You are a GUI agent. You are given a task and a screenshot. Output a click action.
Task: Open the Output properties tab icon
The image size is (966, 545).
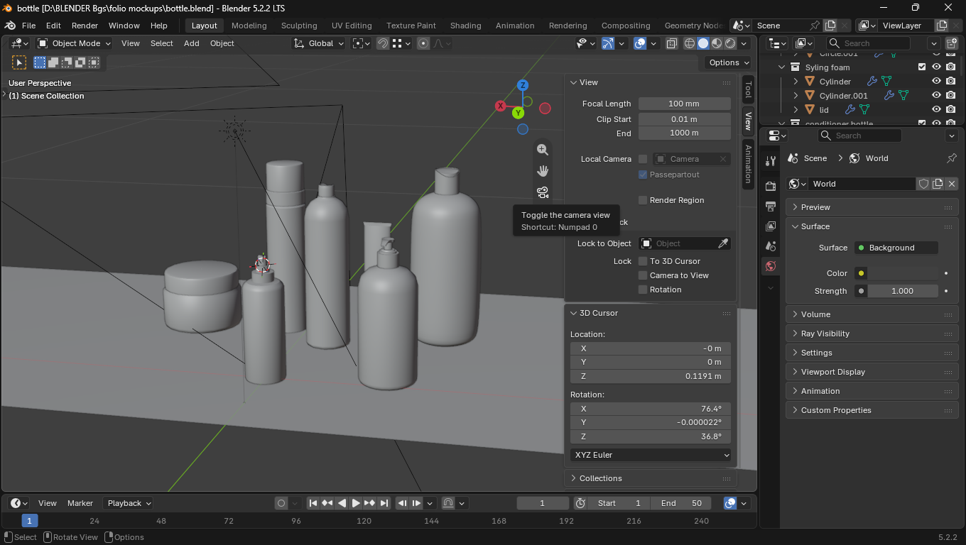point(771,207)
